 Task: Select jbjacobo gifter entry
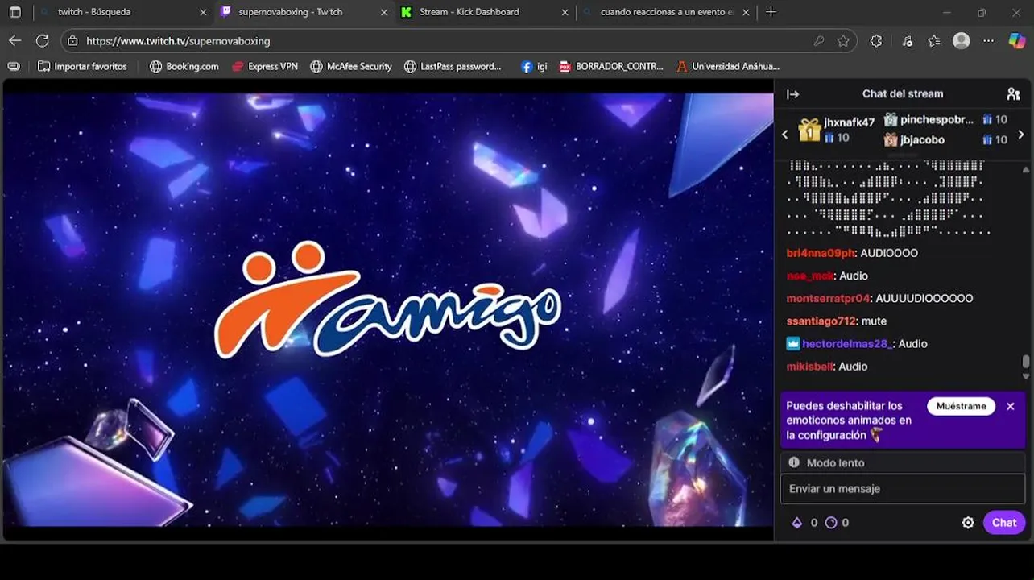(x=945, y=139)
